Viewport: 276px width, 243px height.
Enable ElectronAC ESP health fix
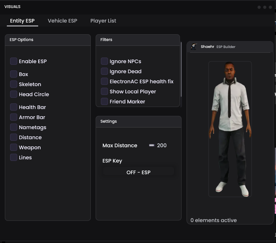(104, 81)
